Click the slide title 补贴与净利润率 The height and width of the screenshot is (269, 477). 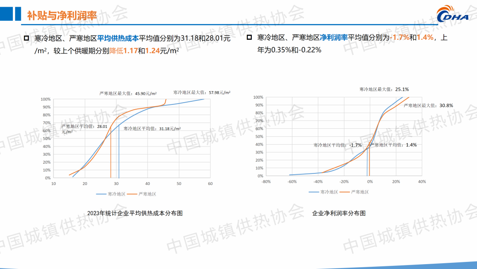62,16
